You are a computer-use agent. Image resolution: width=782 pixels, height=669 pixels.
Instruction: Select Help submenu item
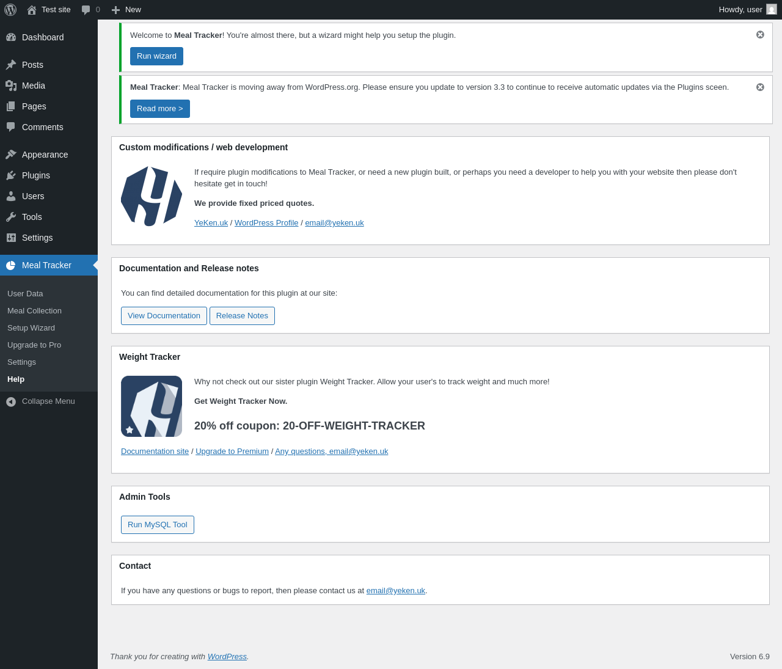[16, 379]
